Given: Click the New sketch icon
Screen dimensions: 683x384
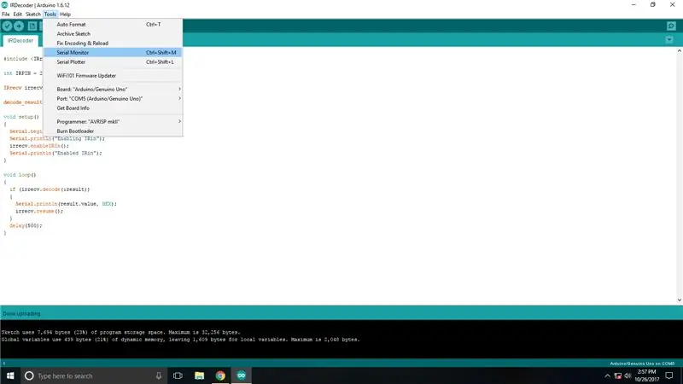Looking at the screenshot, I should click(32, 26).
